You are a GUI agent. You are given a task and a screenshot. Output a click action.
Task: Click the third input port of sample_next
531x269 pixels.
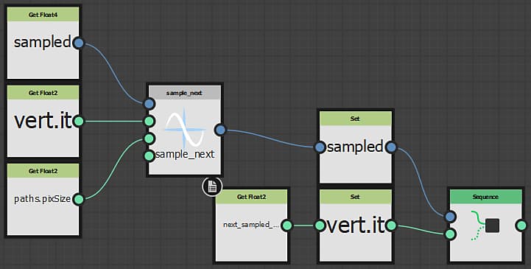point(149,139)
